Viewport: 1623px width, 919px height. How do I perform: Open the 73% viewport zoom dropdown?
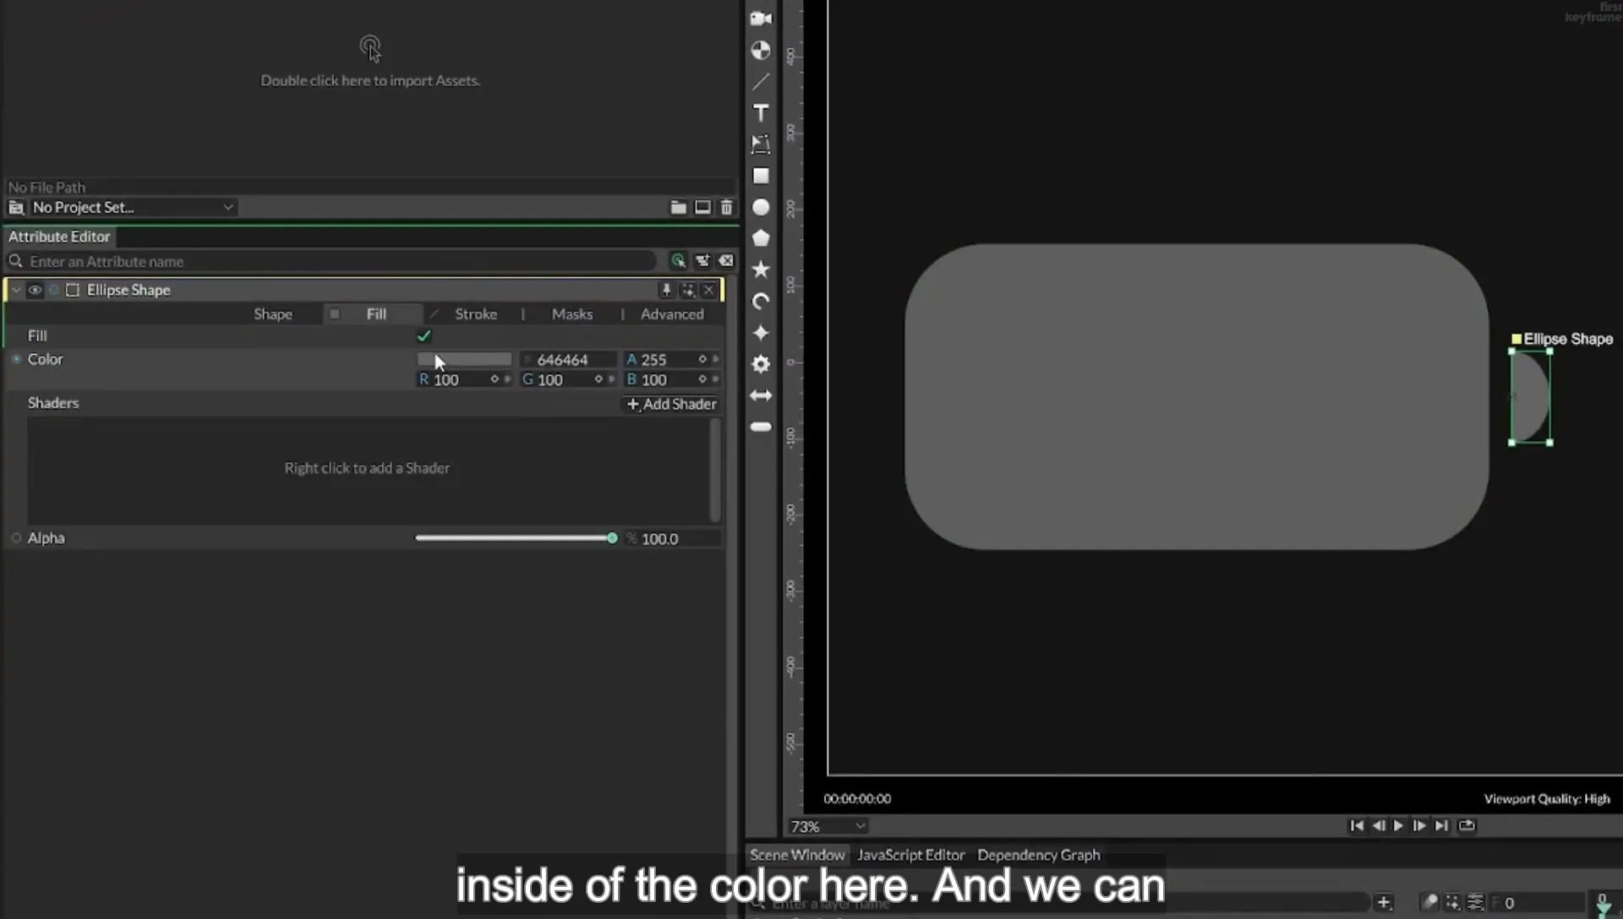pyautogui.click(x=827, y=826)
